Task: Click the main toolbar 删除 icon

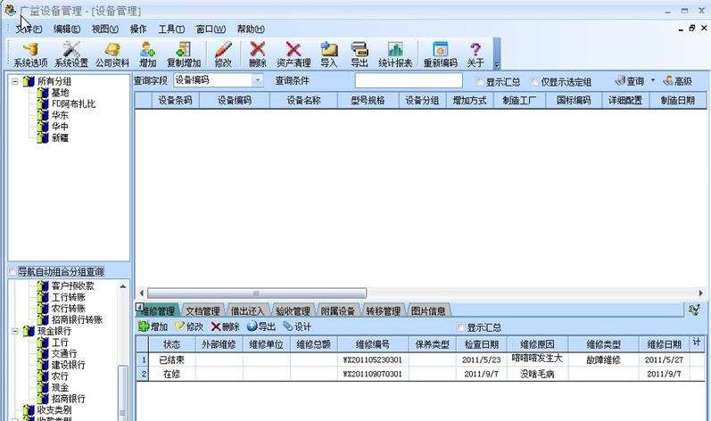Action: (x=258, y=54)
